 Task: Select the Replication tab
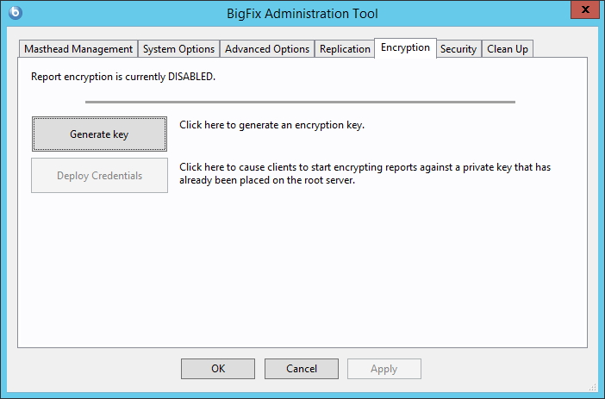[345, 49]
